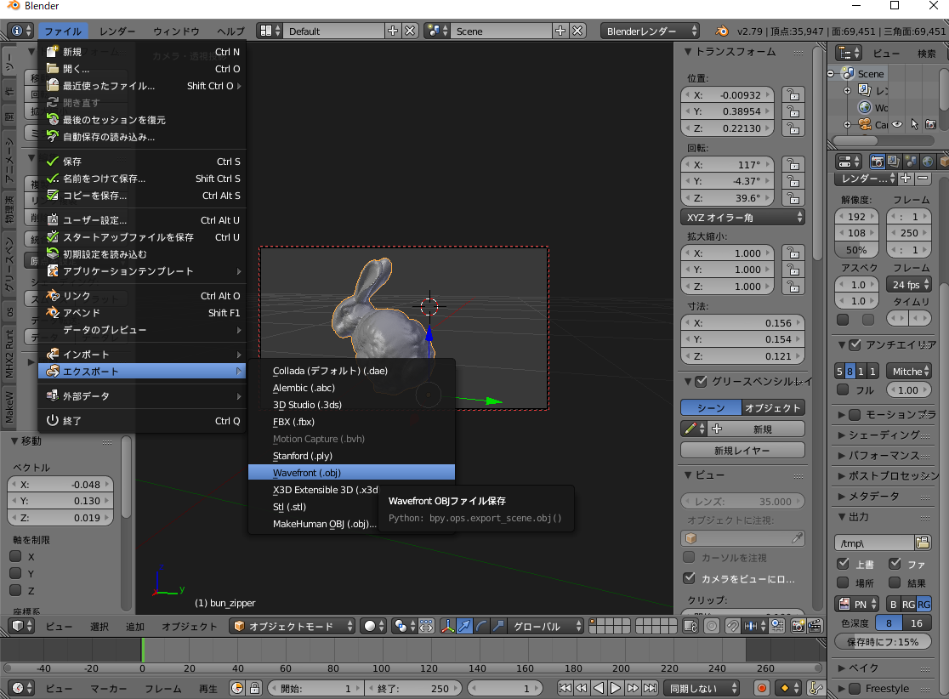The height and width of the screenshot is (699, 949).
Task: Click the editor type info icon in header
Action: pos(21,31)
